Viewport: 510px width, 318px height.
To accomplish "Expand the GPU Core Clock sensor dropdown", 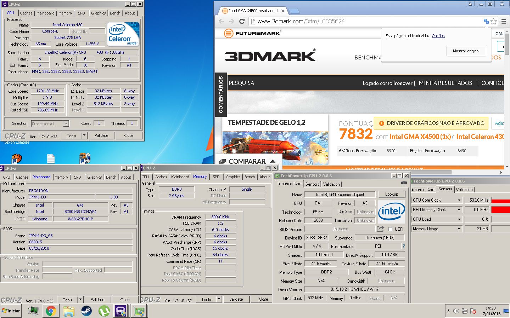I will pyautogui.click(x=459, y=200).
